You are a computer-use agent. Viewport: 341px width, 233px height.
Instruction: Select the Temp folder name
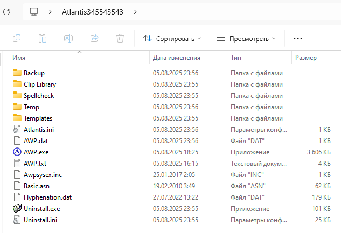(31, 107)
